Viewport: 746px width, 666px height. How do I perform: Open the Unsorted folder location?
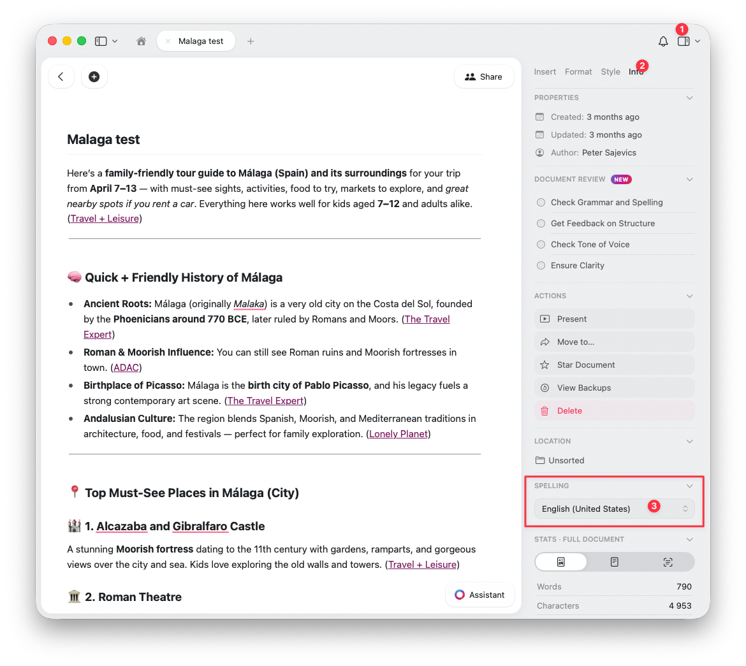pos(560,461)
